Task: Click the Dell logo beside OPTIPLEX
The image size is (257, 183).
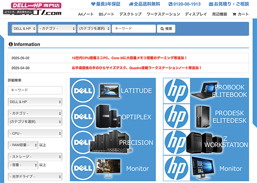Action: click(x=83, y=117)
